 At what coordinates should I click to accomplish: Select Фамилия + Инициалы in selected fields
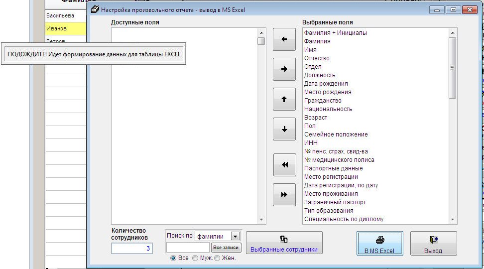[336, 33]
